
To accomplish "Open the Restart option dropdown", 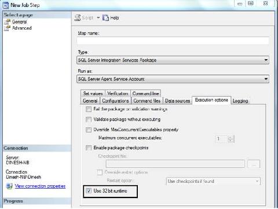I will pyautogui.click(x=213, y=181).
